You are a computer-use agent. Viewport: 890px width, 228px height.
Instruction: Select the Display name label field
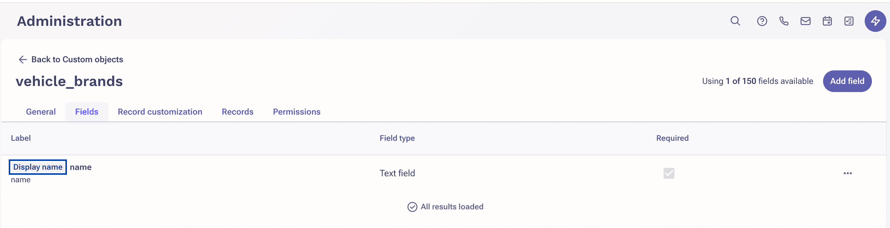(37, 167)
